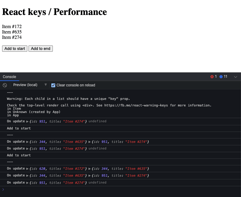The height and width of the screenshot is (197, 241).
Task: Click the console prompt arrow
Action: click(3, 190)
